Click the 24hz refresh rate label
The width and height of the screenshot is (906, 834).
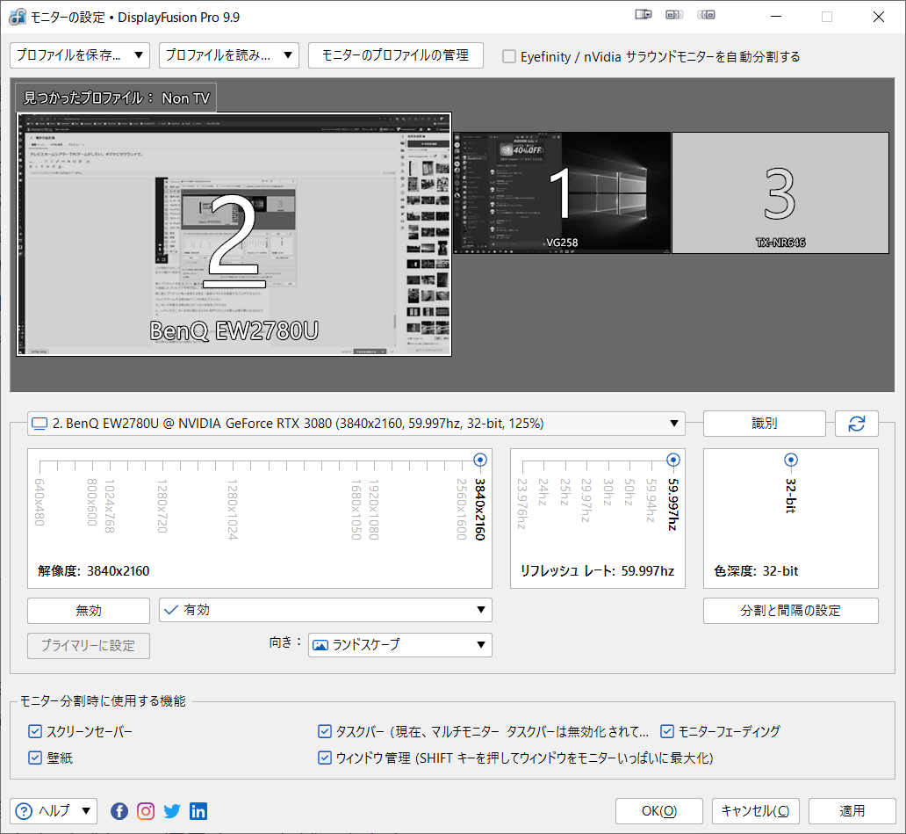(543, 492)
